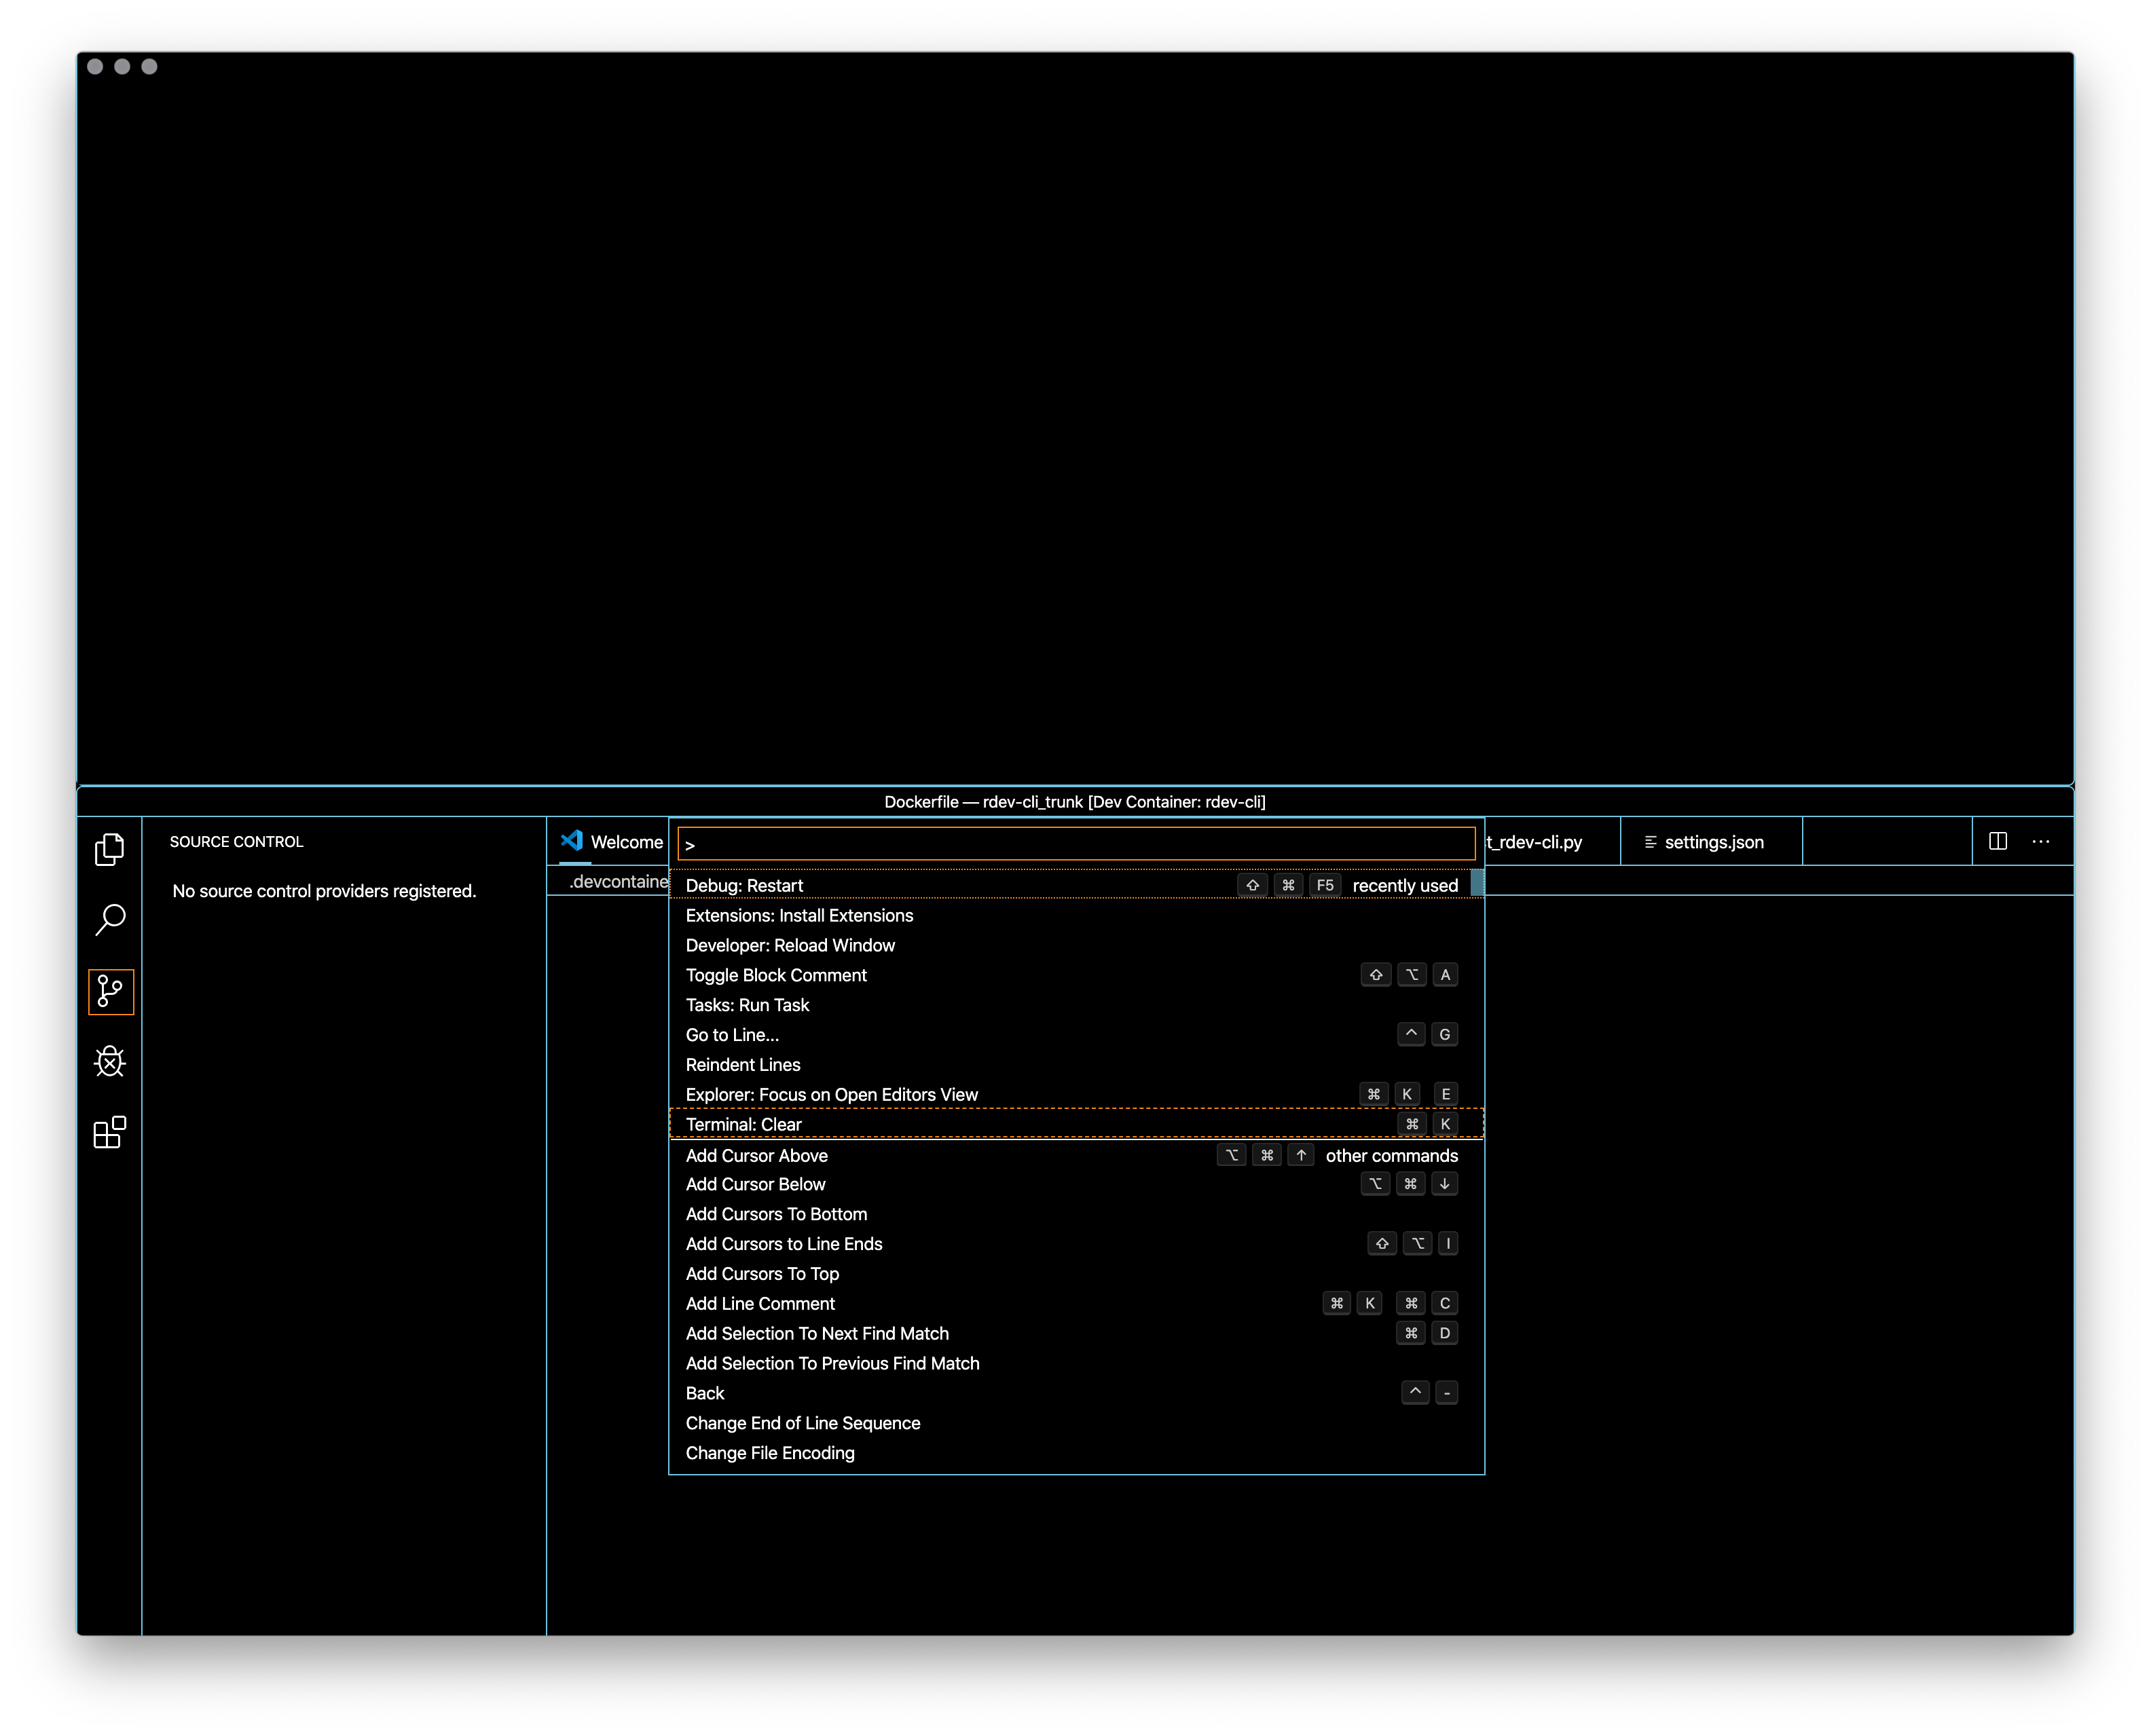Open the Explorer view in the activity bar
2151x1736 pixels.
pyautogui.click(x=110, y=848)
